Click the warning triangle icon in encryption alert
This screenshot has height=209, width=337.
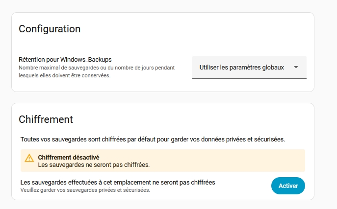tap(29, 158)
